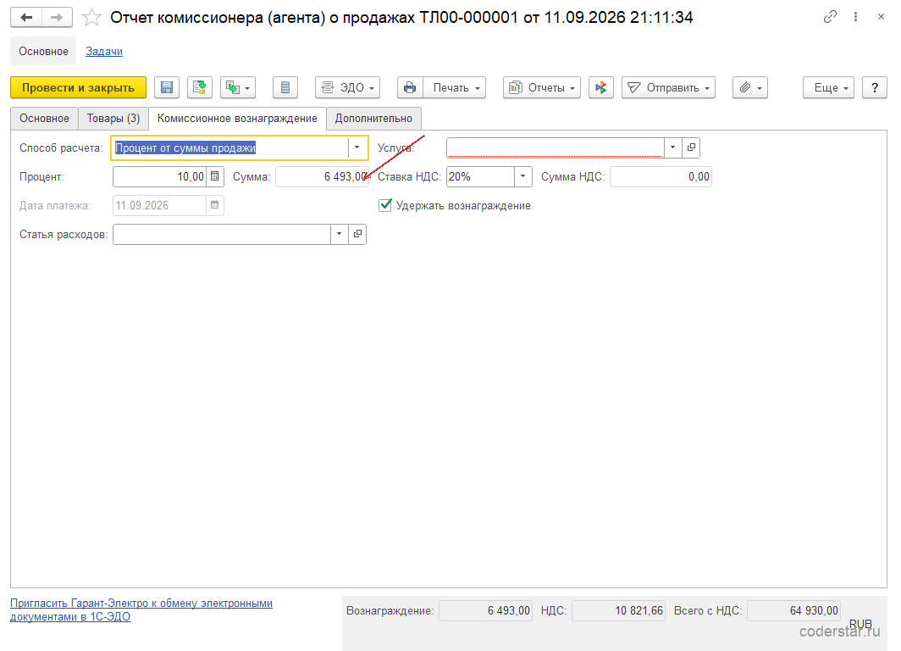This screenshot has height=651, width=901.
Task: Show document register movements icon
Action: [x=285, y=87]
